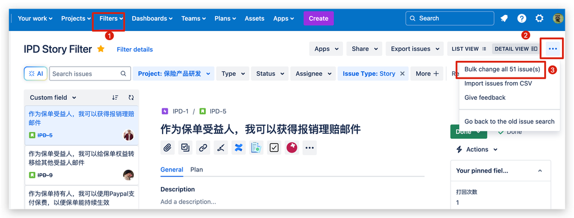This screenshot has width=574, height=218.
Task: Click the magnifier icon in the Search issues box
Action: [124, 73]
